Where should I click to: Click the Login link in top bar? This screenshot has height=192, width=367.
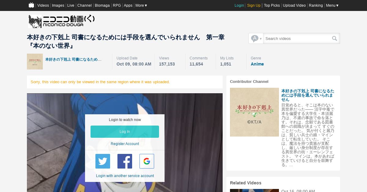coord(239,5)
